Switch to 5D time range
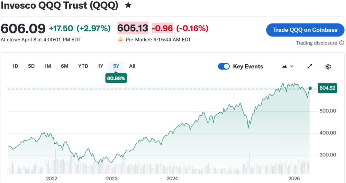Viewport: 346px width, 183px height. tap(31, 66)
